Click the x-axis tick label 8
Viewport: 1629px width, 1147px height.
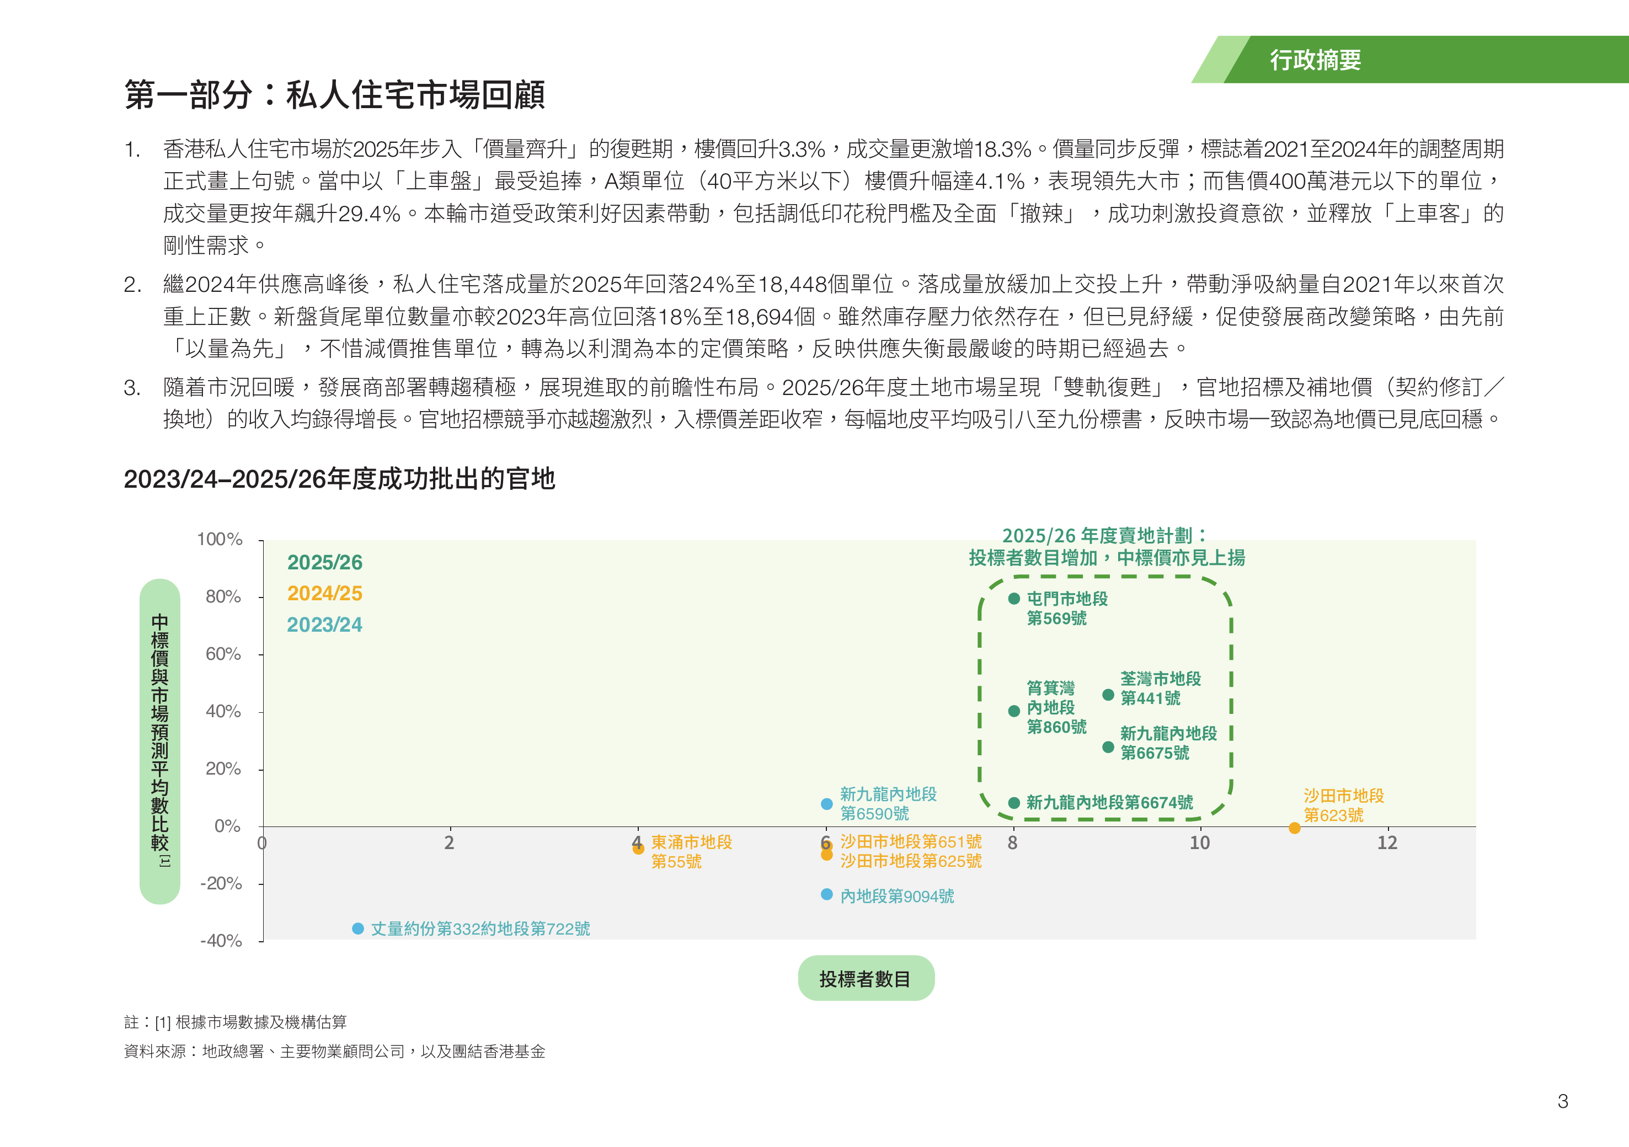coord(1012,843)
